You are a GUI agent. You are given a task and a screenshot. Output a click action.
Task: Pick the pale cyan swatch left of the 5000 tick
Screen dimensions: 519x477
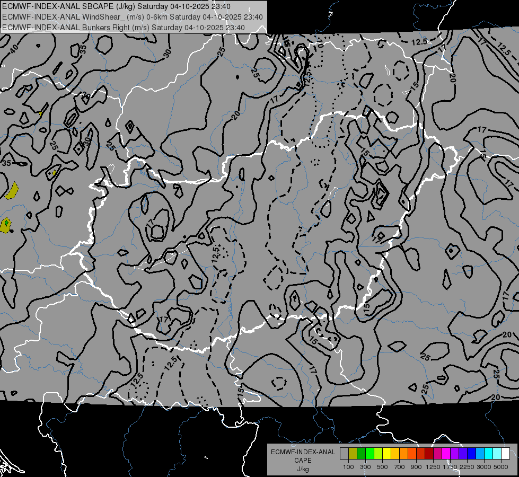tap(497, 454)
